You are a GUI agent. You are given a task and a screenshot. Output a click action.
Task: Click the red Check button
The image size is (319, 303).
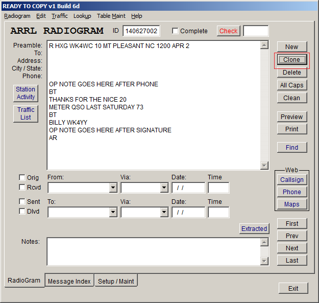click(228, 31)
